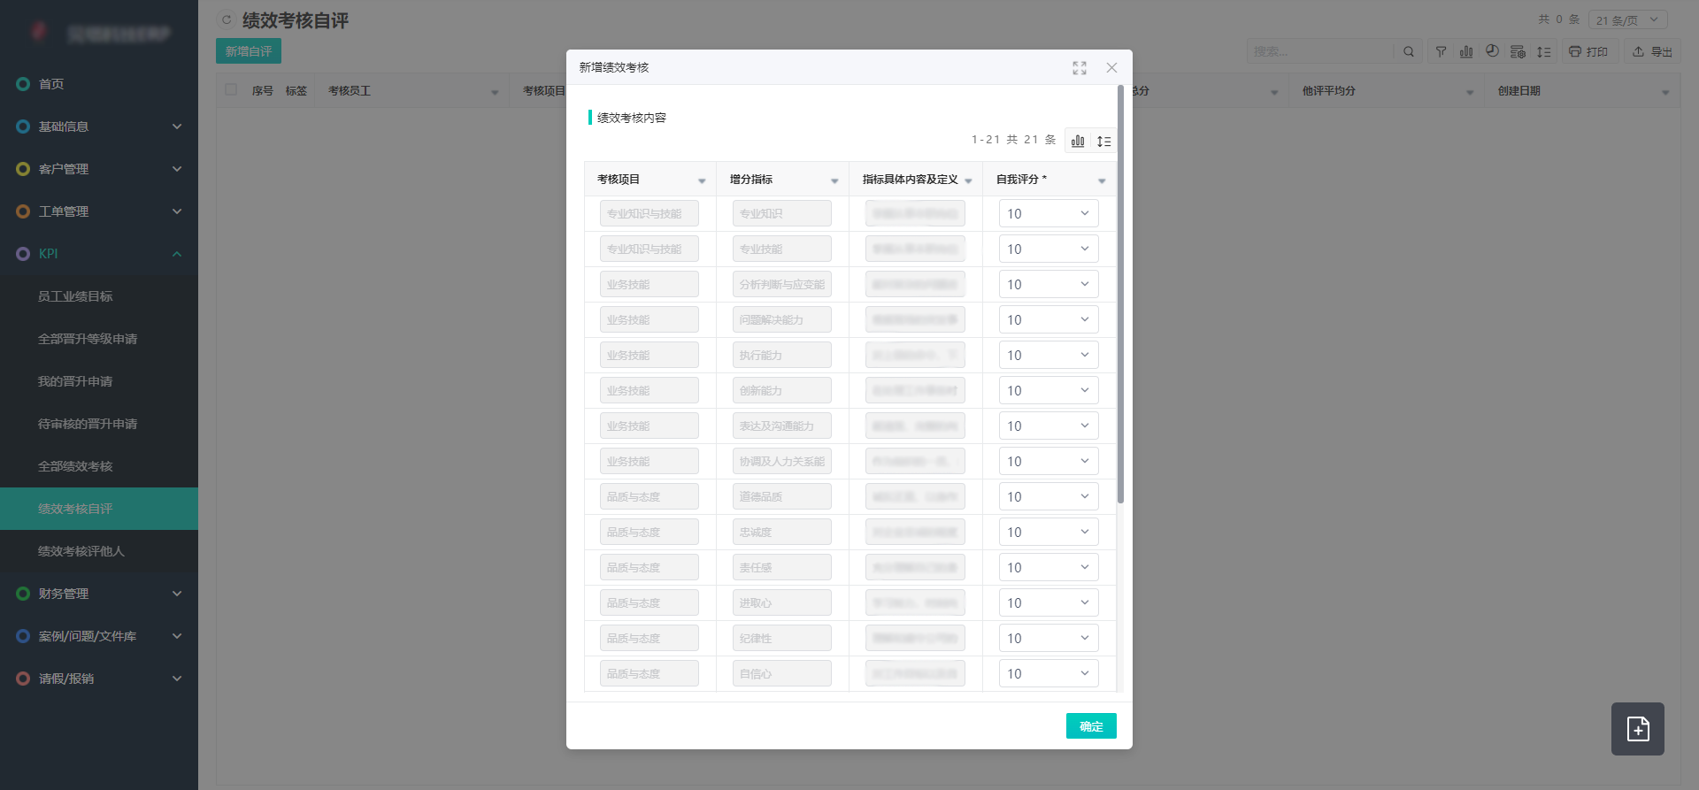
Task: Open 考核项目 column filter arrow in dialog
Action: pos(702,180)
